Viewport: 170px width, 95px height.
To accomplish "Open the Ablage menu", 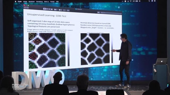I will coord(25,2).
